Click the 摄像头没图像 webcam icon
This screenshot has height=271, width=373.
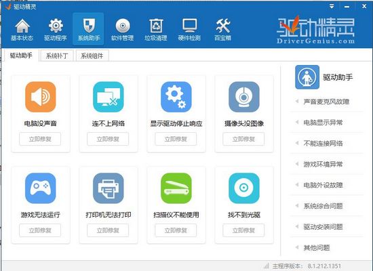[x=244, y=97]
